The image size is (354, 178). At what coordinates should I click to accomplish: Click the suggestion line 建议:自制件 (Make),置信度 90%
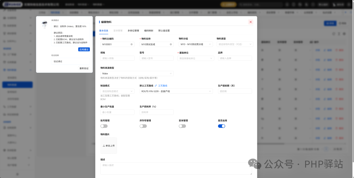point(70,26)
